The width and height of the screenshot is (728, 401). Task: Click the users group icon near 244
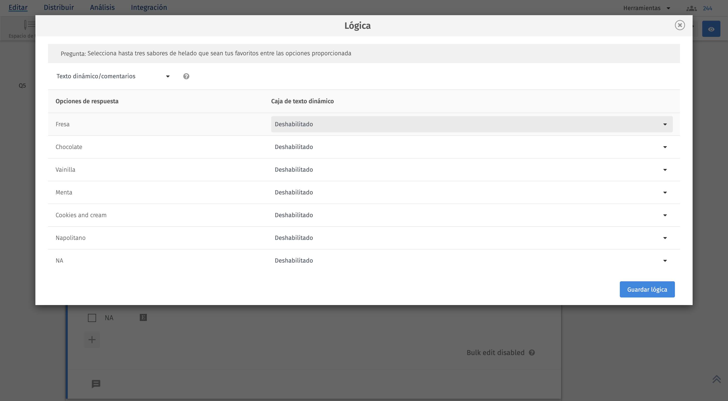click(691, 9)
